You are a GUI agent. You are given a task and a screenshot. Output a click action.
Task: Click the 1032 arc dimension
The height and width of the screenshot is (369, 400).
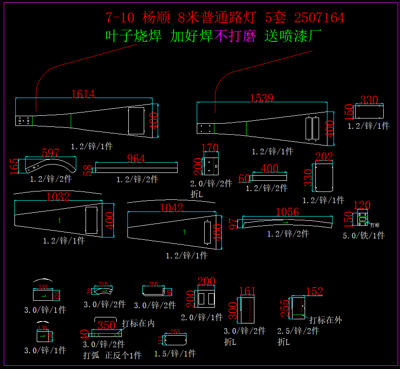pyautogui.click(x=58, y=197)
